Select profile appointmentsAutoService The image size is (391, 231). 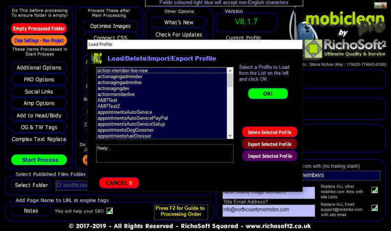pos(162,112)
